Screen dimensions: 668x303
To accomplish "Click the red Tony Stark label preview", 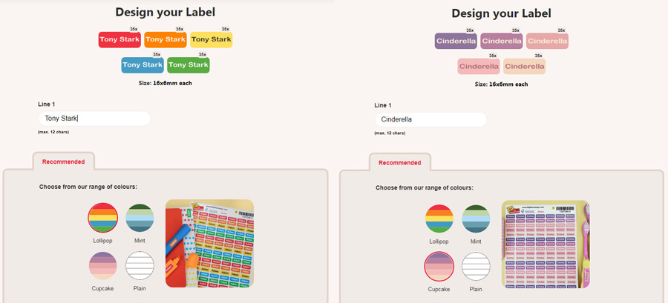I will [119, 39].
